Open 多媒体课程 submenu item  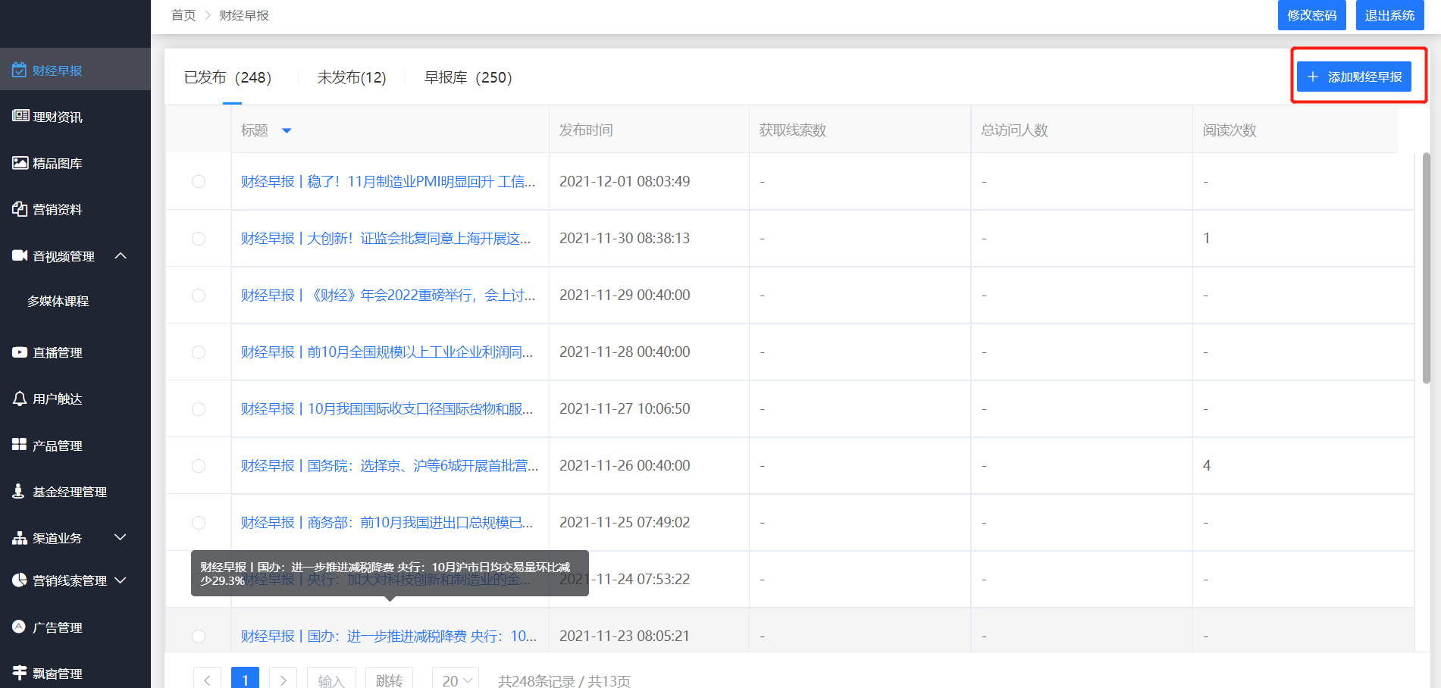click(58, 301)
